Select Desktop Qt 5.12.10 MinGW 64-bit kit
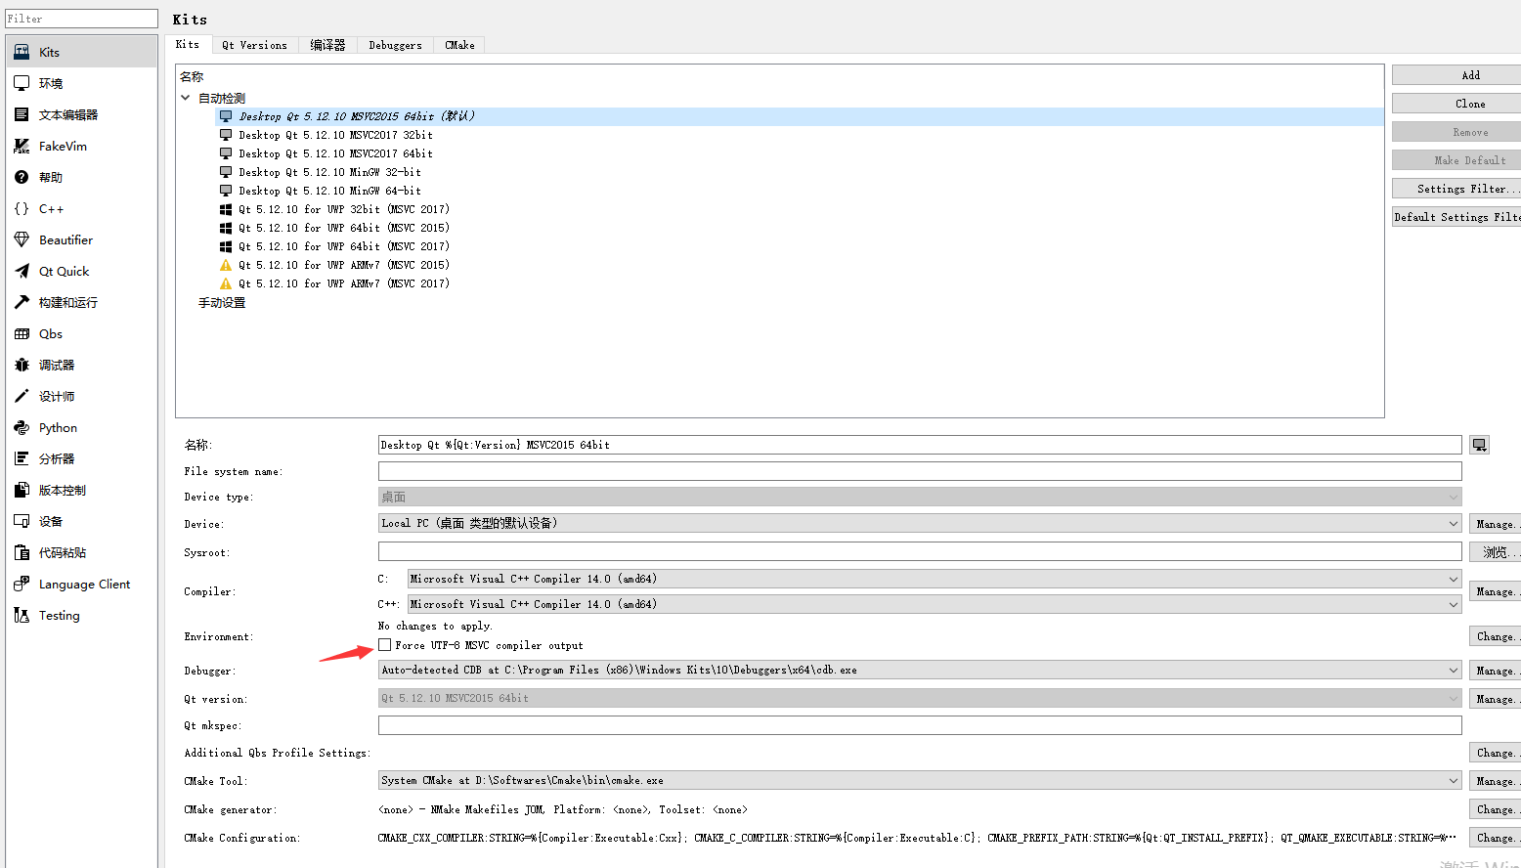 tap(329, 191)
